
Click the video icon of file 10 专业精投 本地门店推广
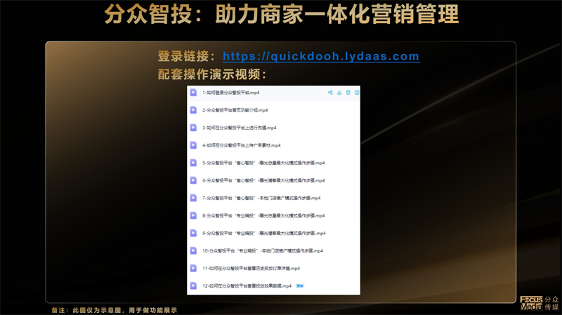pos(193,250)
